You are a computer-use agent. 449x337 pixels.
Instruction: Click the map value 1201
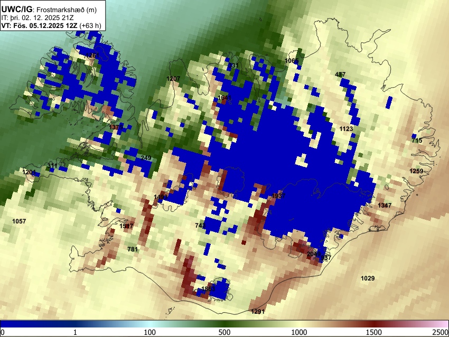[x=29, y=172]
